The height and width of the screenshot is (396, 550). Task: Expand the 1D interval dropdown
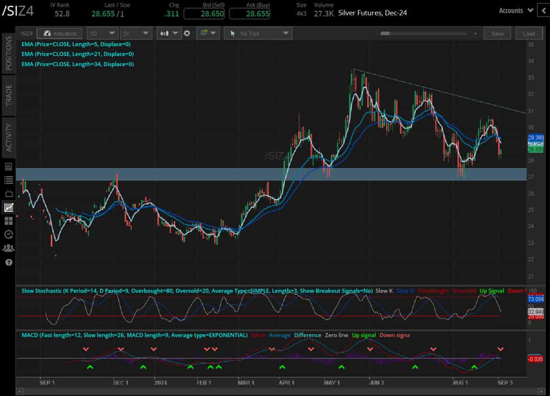tap(102, 34)
